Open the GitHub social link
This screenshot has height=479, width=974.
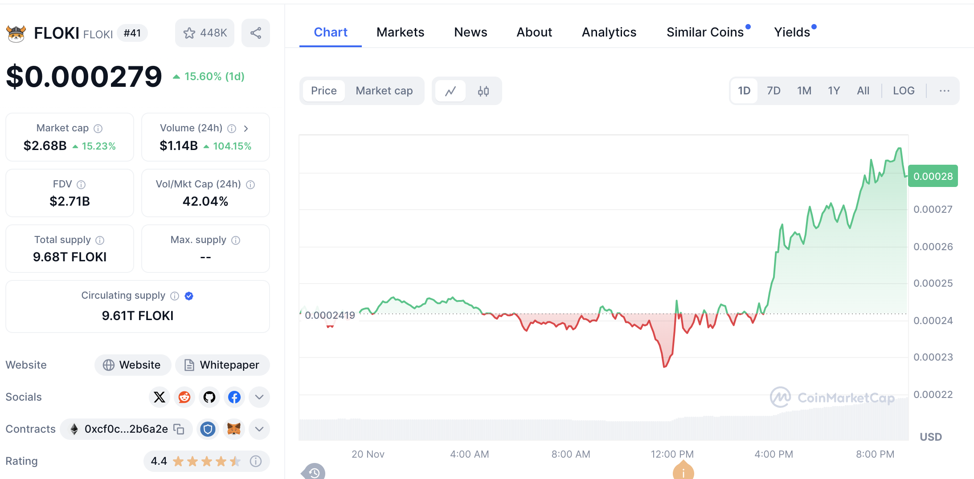(209, 397)
